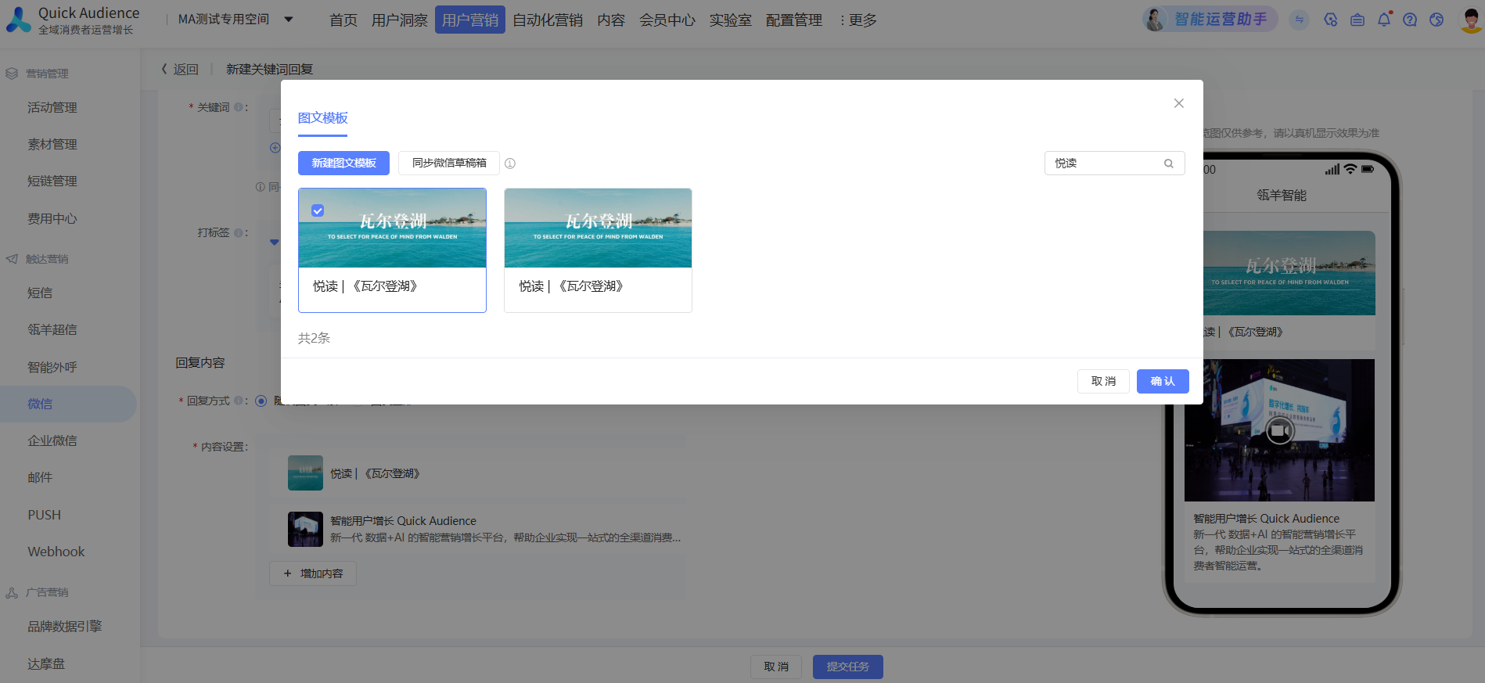Open 智能外呼 in sidebar
Image resolution: width=1485 pixels, height=683 pixels.
(x=52, y=367)
